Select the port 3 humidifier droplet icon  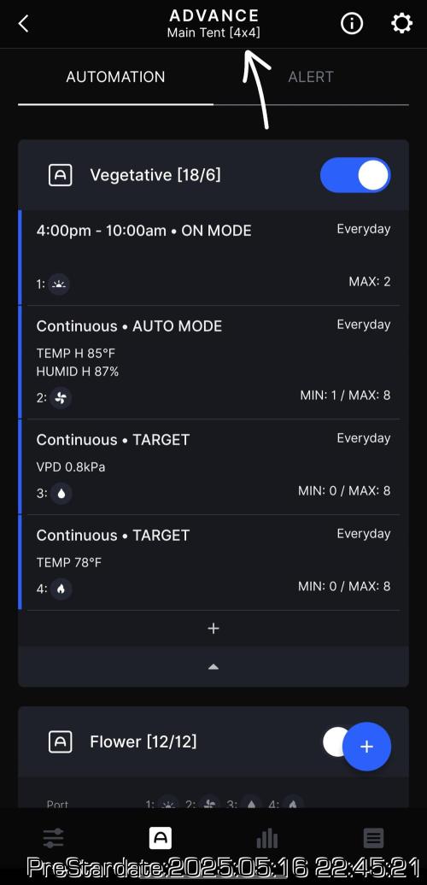61,493
